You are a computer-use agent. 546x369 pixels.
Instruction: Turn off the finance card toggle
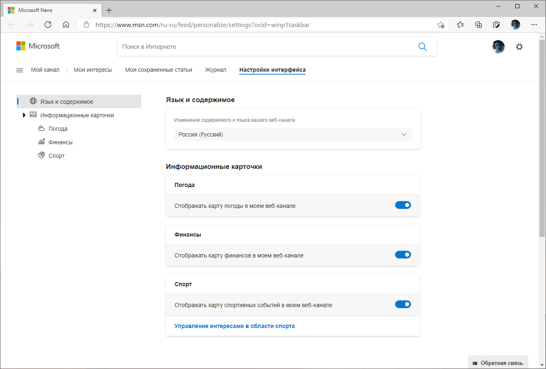[403, 255]
